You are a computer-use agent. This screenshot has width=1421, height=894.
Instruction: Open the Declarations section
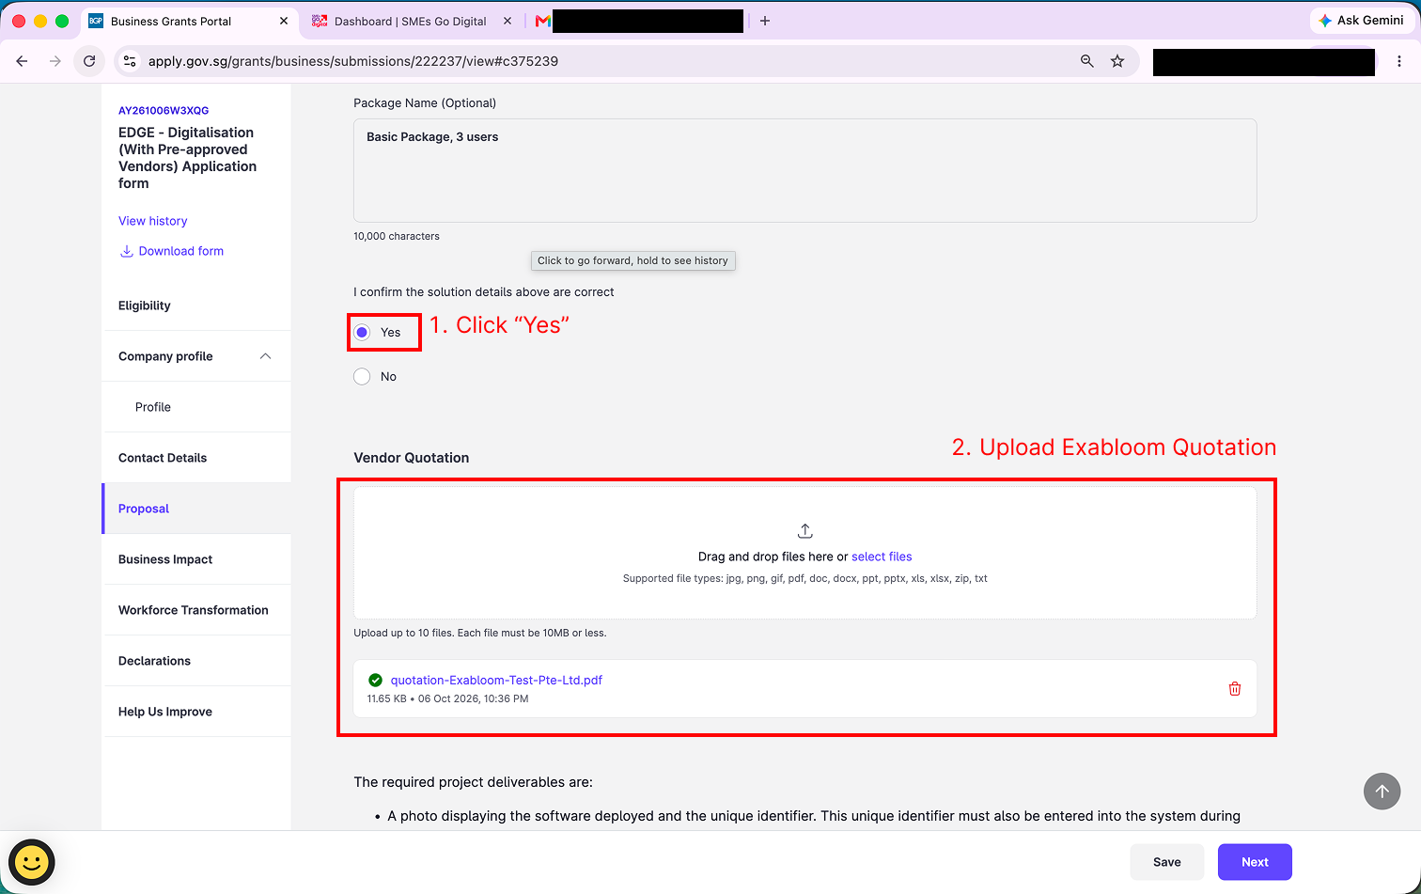[154, 661]
